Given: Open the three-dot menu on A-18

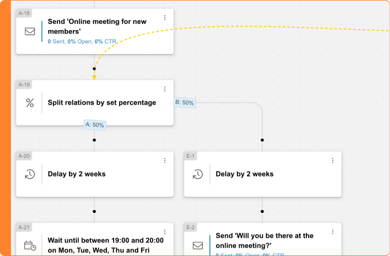Looking at the screenshot, I should 165,18.
